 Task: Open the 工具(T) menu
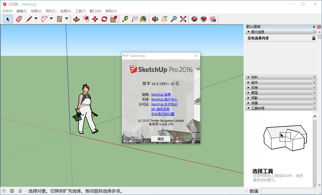[80, 11]
